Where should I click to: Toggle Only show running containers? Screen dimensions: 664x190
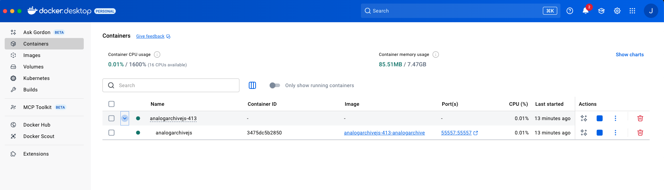pos(275,85)
